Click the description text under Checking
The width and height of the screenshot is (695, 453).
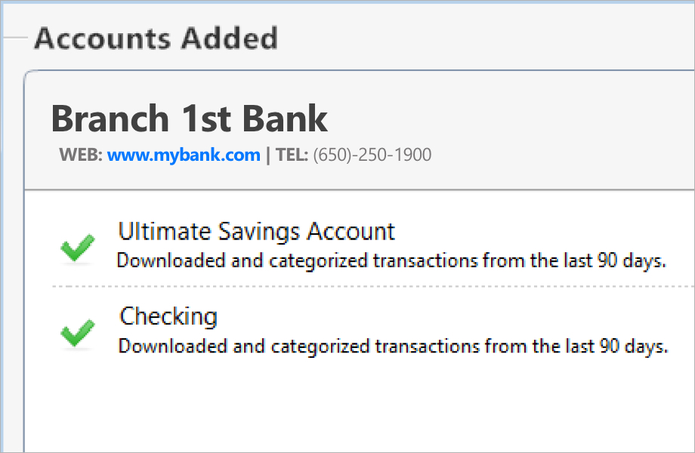coord(393,347)
